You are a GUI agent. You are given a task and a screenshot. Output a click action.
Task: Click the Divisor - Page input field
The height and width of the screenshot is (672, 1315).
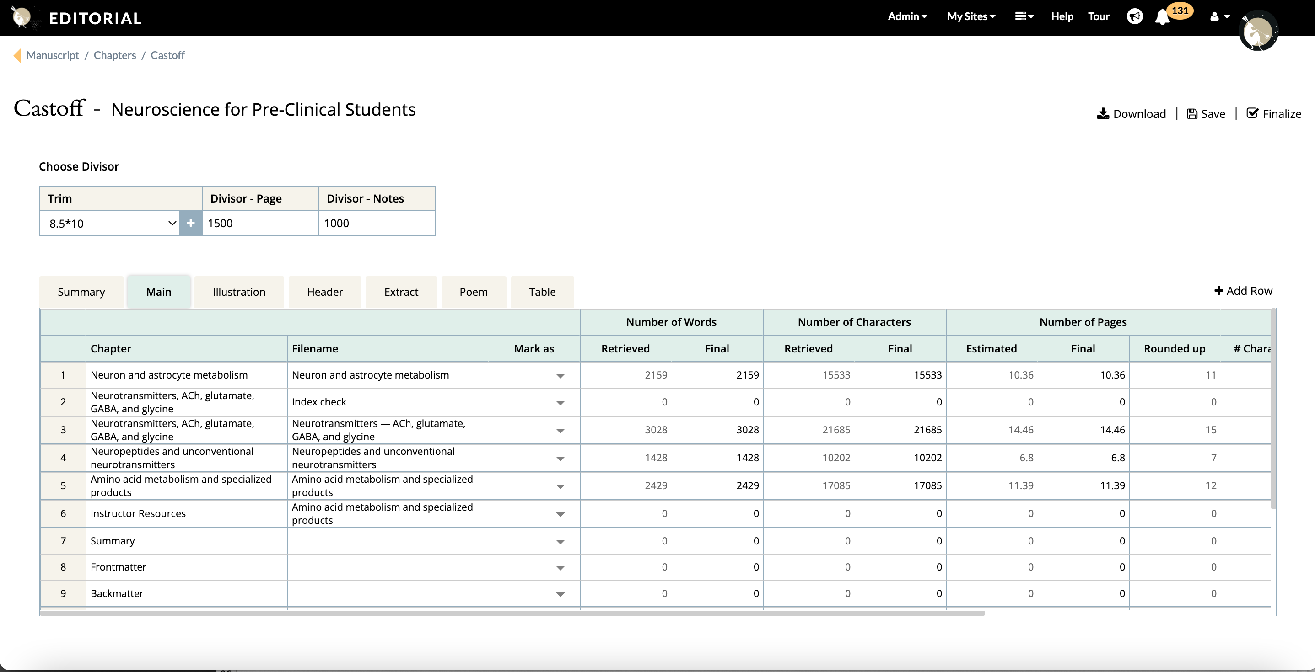pos(260,223)
